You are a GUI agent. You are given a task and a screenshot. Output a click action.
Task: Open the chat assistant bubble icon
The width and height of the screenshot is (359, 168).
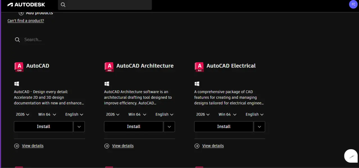pyautogui.click(x=351, y=156)
